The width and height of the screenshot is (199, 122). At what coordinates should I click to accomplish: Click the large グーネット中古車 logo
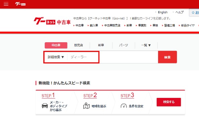(52, 21)
